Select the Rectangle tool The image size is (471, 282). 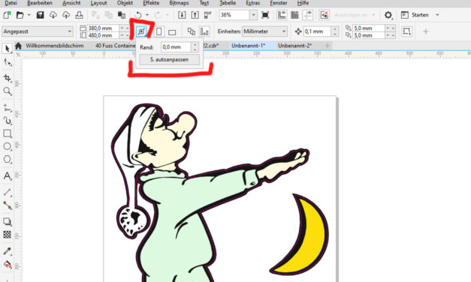pyautogui.click(x=8, y=133)
